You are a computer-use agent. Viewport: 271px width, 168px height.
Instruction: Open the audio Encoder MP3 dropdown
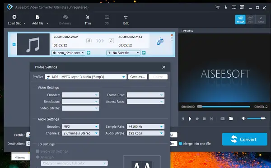click(x=80, y=126)
